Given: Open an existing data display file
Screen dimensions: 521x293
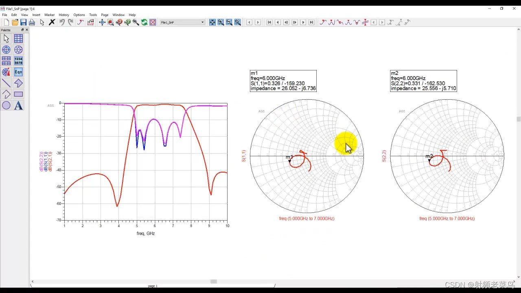Looking at the screenshot, I should pyautogui.click(x=15, y=22).
